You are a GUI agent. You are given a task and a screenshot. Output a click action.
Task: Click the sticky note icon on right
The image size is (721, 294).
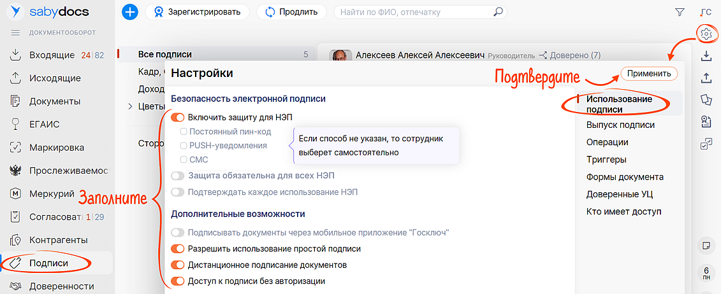705,245
